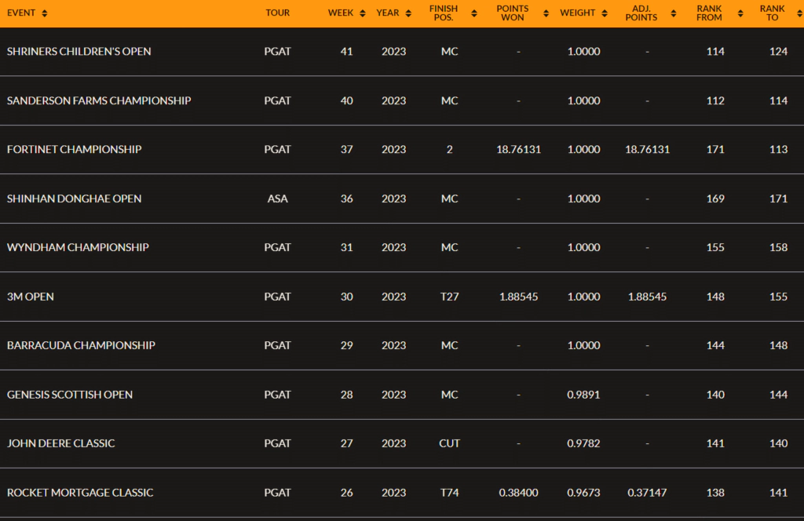Select adjusted points 0.37147 value

point(647,492)
